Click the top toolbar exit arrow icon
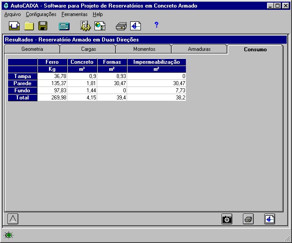 coord(136,26)
